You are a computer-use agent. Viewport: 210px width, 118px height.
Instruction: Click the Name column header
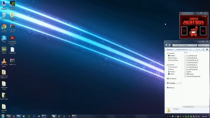click(186, 52)
